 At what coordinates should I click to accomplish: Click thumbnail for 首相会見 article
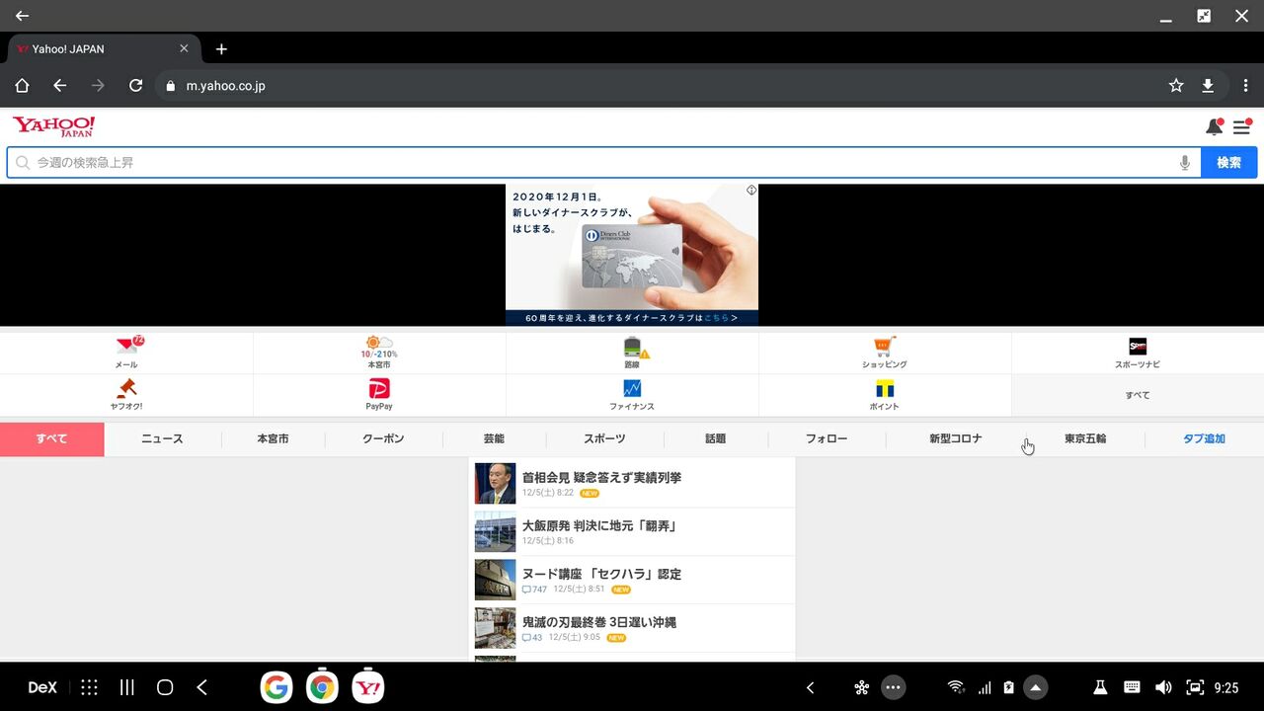pos(496,484)
